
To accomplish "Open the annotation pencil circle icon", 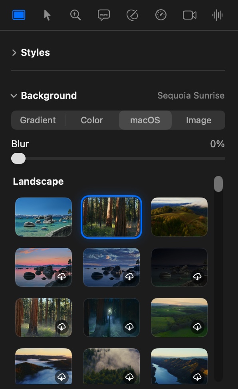I will (x=132, y=15).
